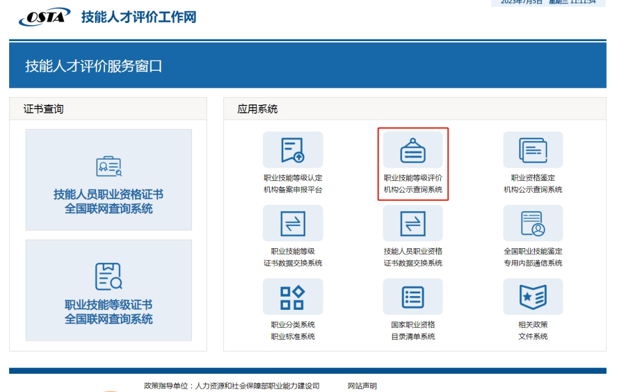Open 职业技能等级评价机构公示查询系统 icon
Image resolution: width=617 pixels, height=392 pixels.
click(412, 149)
